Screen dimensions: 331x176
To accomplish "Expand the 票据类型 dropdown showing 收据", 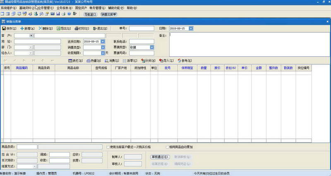I will (x=152, y=48).
